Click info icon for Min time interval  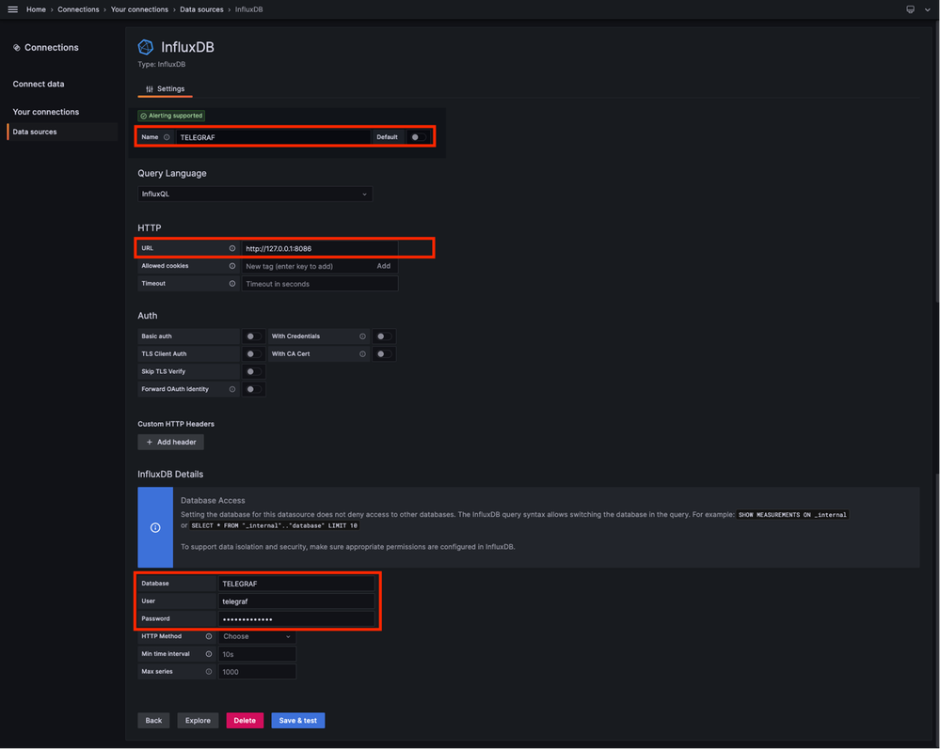209,654
